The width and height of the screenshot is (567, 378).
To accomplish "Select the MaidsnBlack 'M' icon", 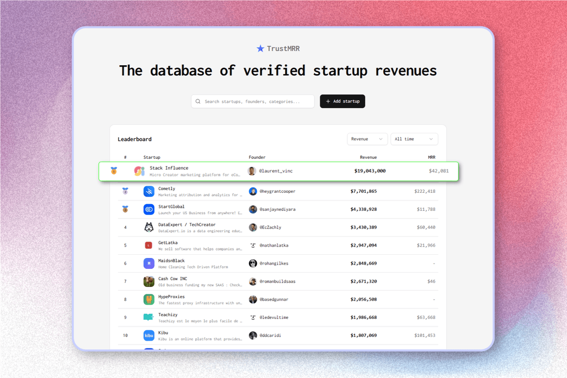I will point(148,263).
